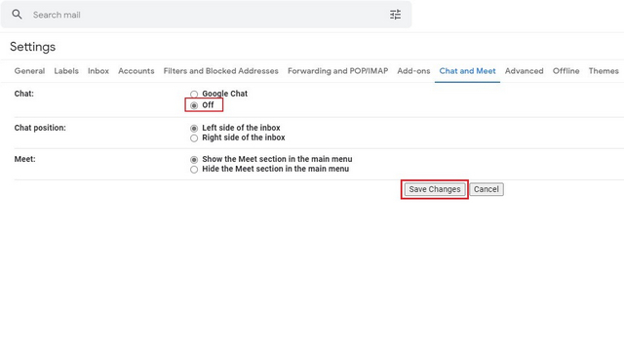The width and height of the screenshot is (624, 351).
Task: Open the Themes tab
Action: [604, 71]
